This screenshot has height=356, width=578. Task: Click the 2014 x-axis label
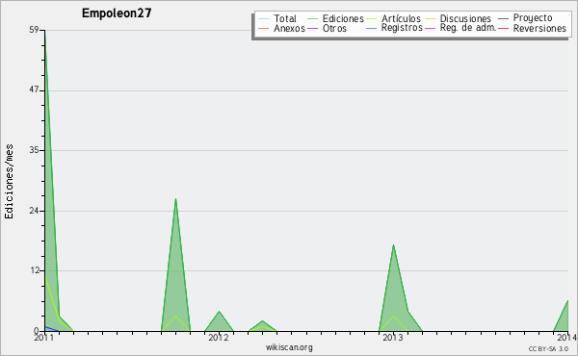567,337
